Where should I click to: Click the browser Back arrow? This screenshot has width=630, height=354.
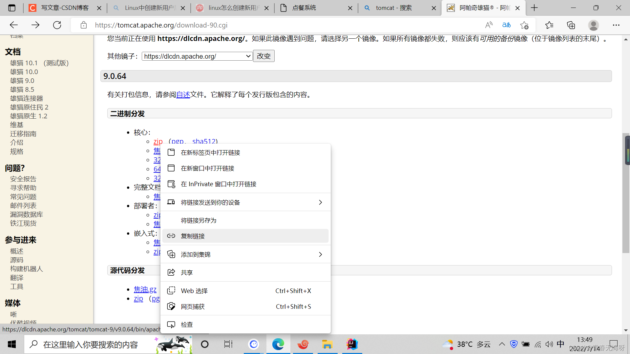14,25
